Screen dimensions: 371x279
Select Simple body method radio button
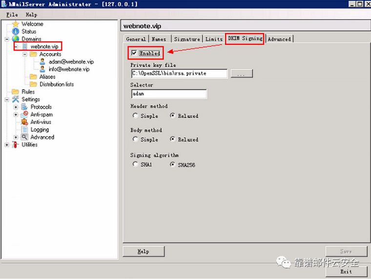point(135,139)
